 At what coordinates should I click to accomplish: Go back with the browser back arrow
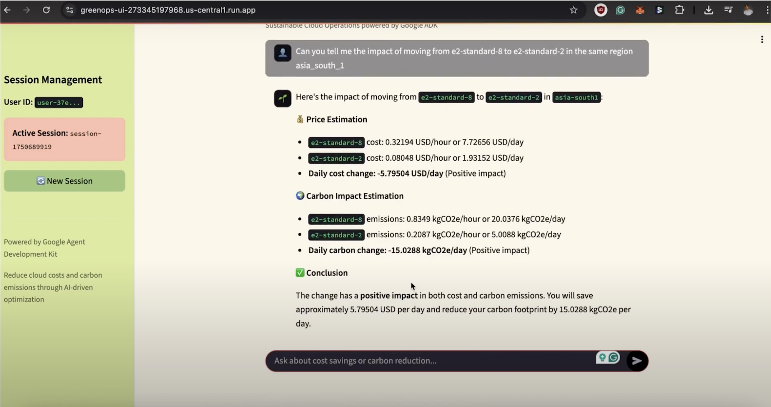pos(7,10)
